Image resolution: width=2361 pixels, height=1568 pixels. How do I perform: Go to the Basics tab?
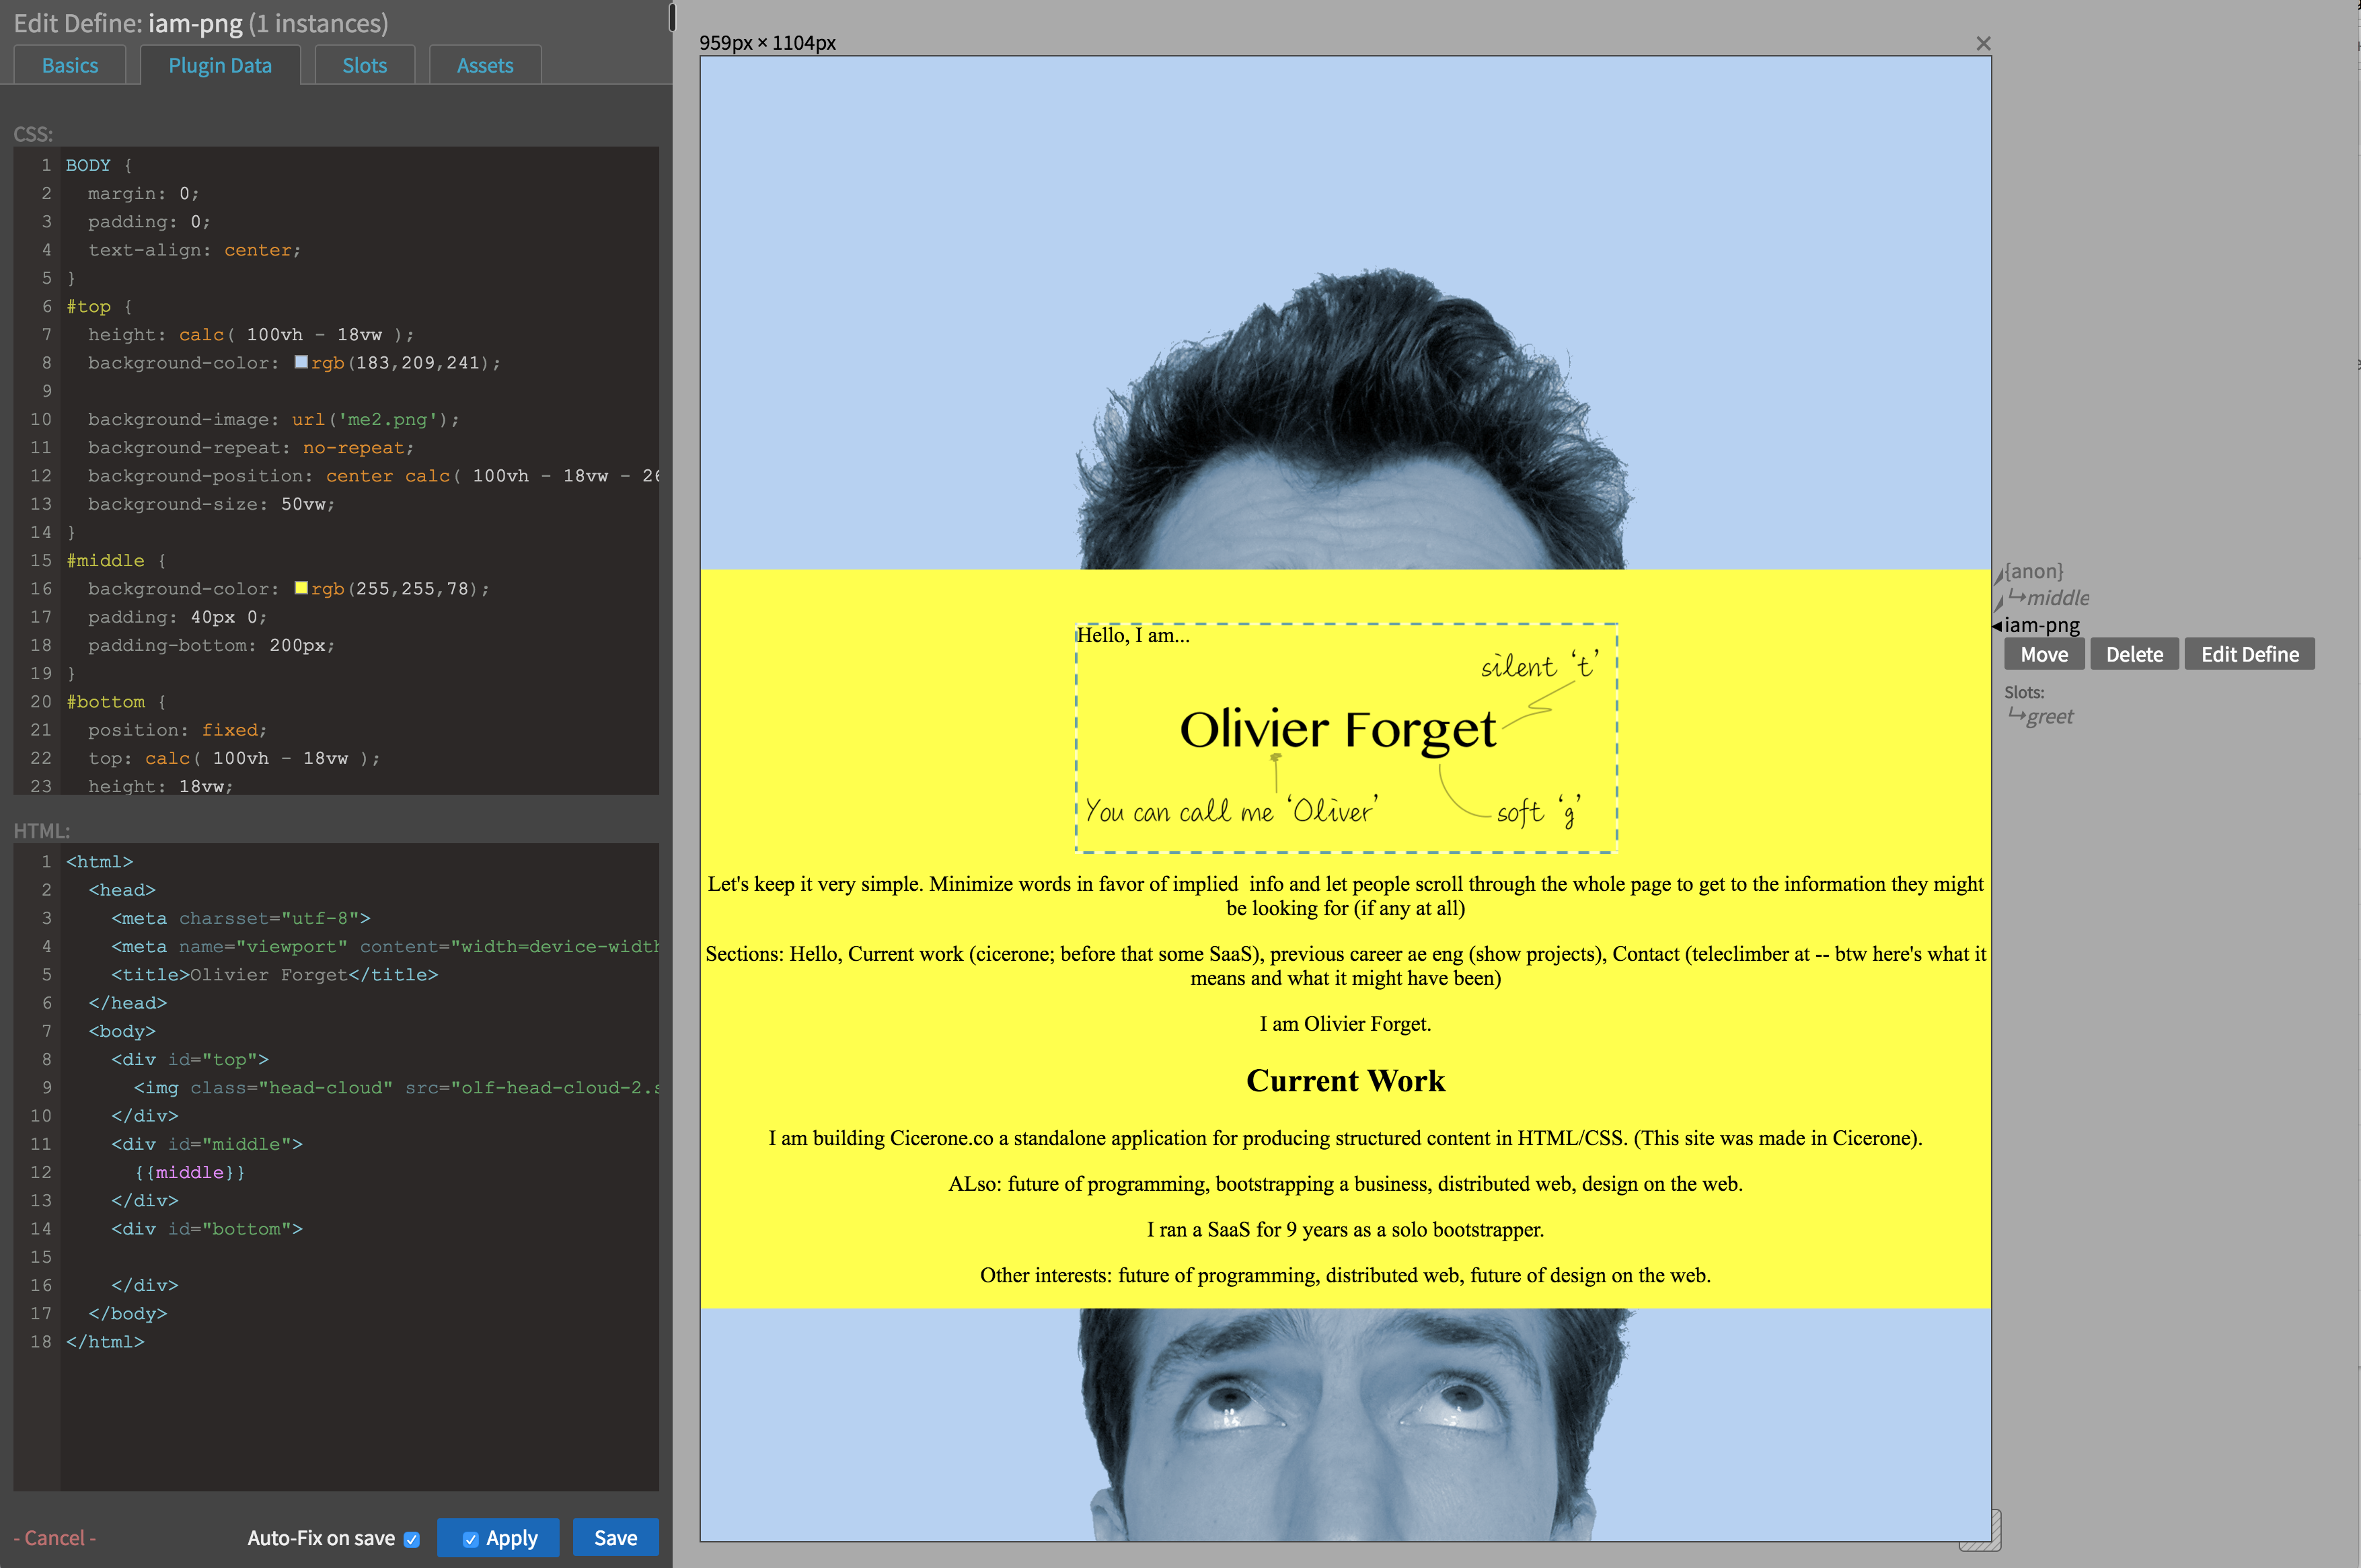[70, 66]
